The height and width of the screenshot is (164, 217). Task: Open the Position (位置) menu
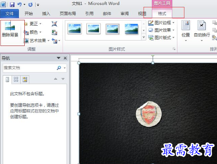(186, 31)
